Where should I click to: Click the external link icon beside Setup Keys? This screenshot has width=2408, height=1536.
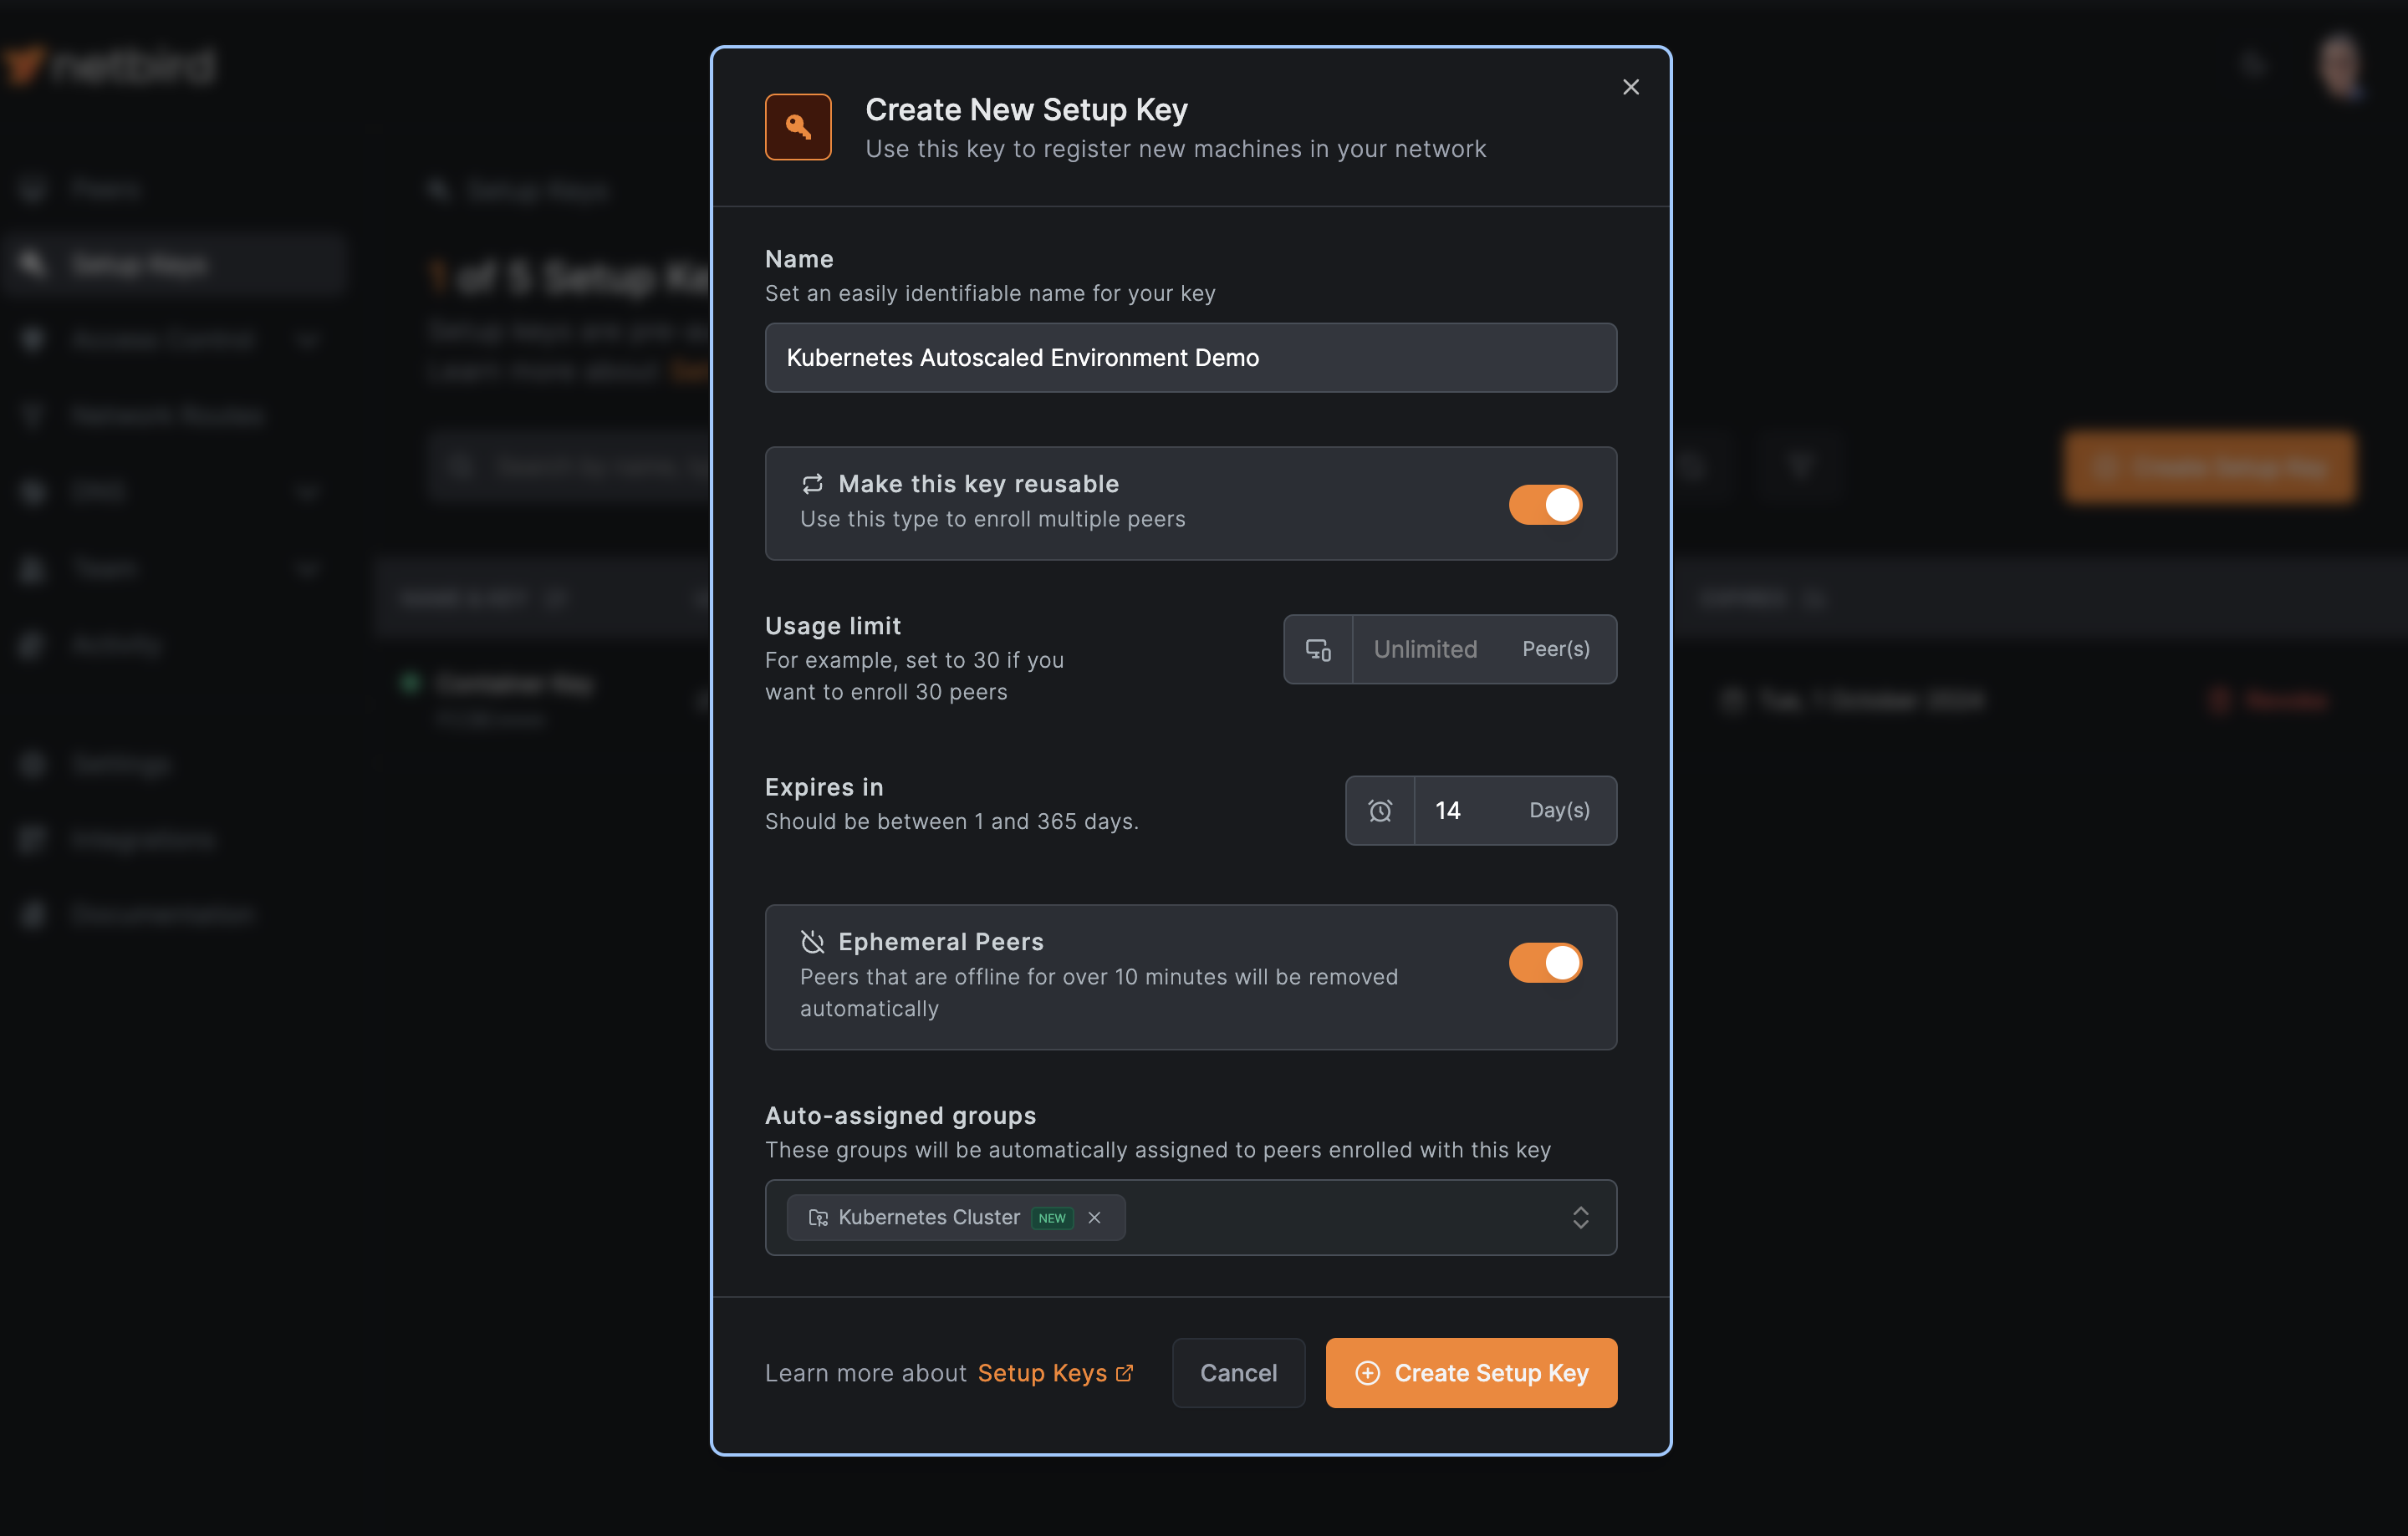click(x=1124, y=1373)
